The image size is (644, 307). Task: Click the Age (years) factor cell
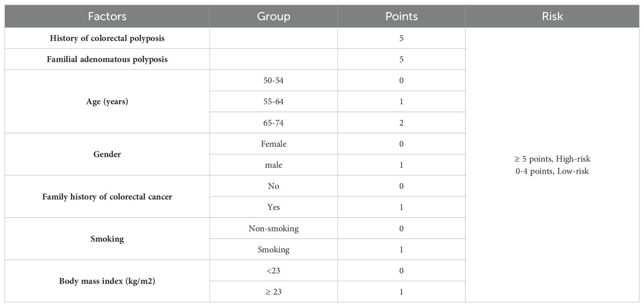107,102
